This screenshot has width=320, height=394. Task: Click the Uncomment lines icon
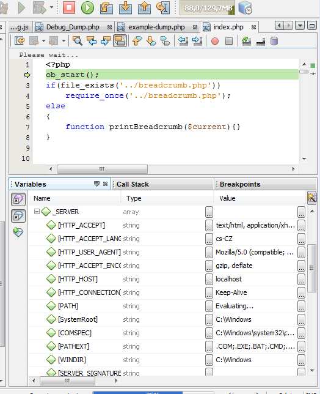point(247,41)
